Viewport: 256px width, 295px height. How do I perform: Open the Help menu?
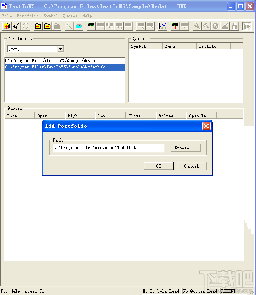(x=87, y=16)
